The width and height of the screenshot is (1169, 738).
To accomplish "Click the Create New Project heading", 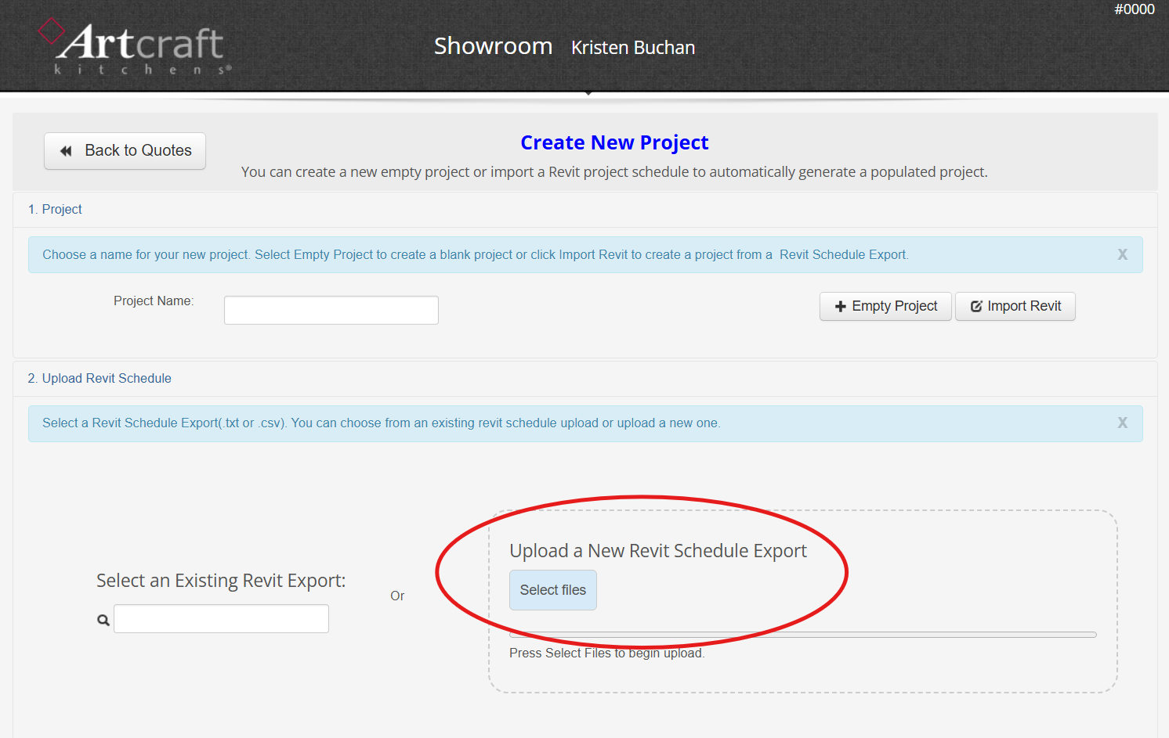I will [x=614, y=142].
